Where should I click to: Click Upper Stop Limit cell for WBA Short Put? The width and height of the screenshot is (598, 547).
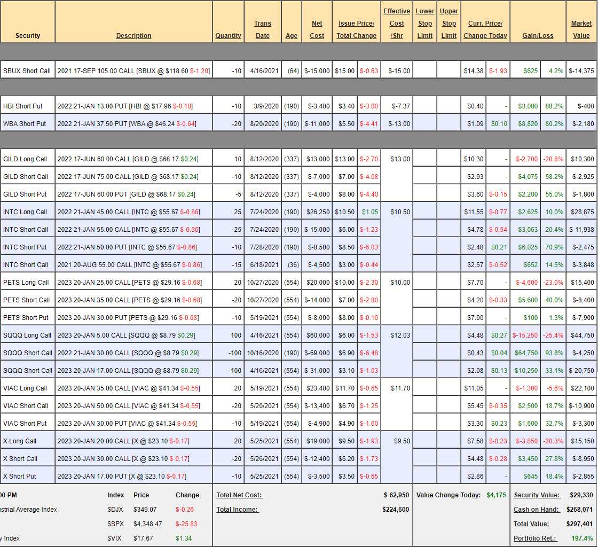pyautogui.click(x=448, y=123)
